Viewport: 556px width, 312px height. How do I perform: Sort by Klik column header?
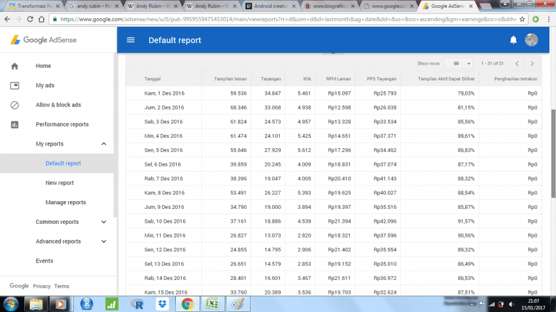click(x=307, y=79)
